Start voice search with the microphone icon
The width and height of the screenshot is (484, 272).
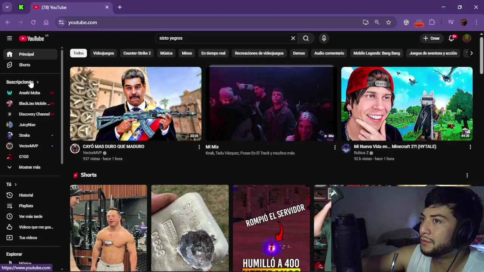[x=324, y=38]
